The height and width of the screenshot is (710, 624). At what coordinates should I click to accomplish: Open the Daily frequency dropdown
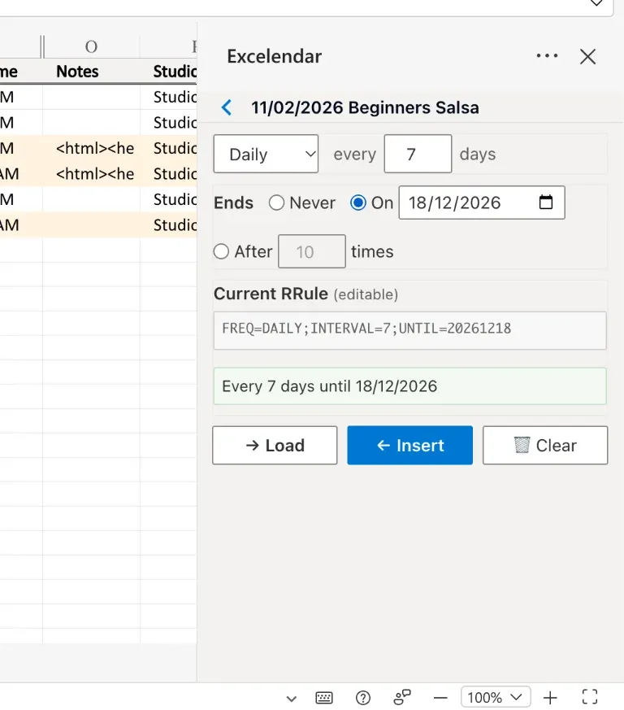coord(266,154)
